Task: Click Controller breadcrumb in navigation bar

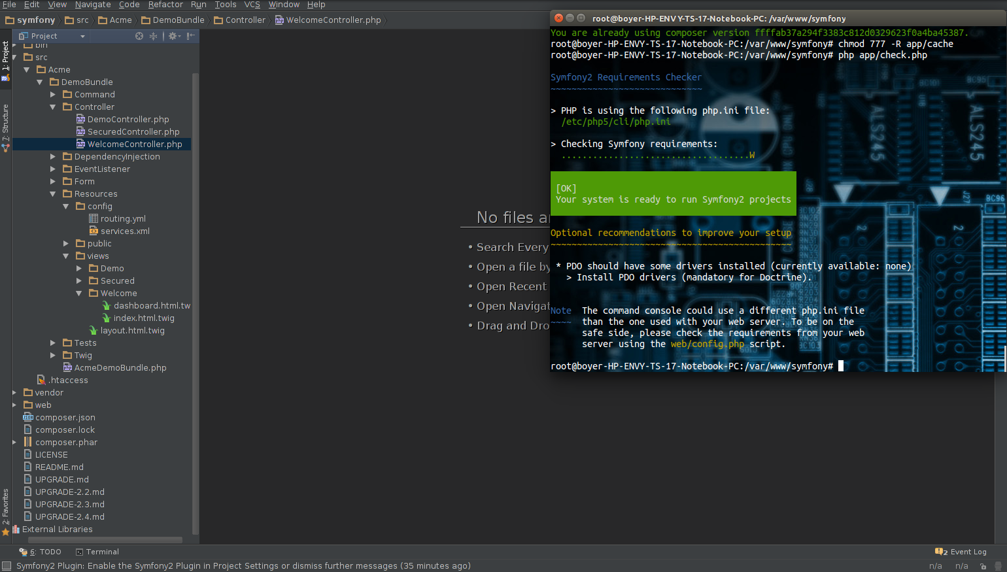Action: (x=240, y=20)
